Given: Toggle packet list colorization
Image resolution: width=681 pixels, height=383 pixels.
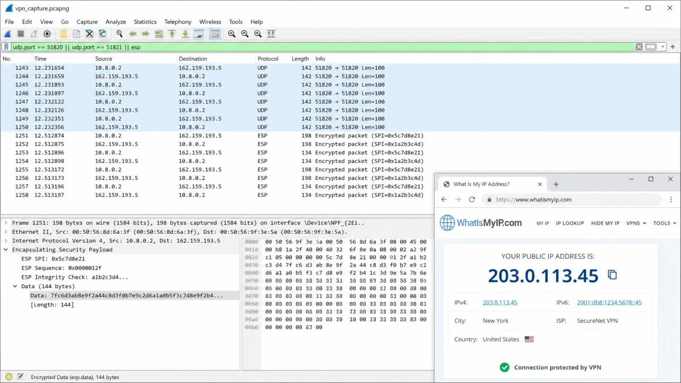Looking at the screenshot, I should [215, 34].
